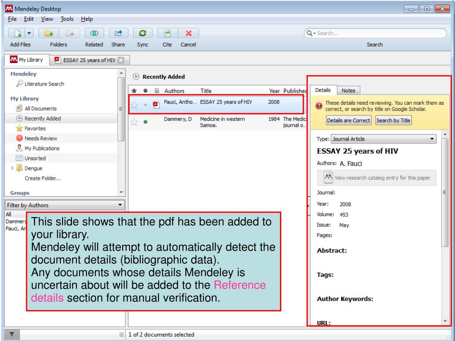Viewport: 455px width, 341px height.
Task: Click the Volume value 453 field
Action: point(344,214)
